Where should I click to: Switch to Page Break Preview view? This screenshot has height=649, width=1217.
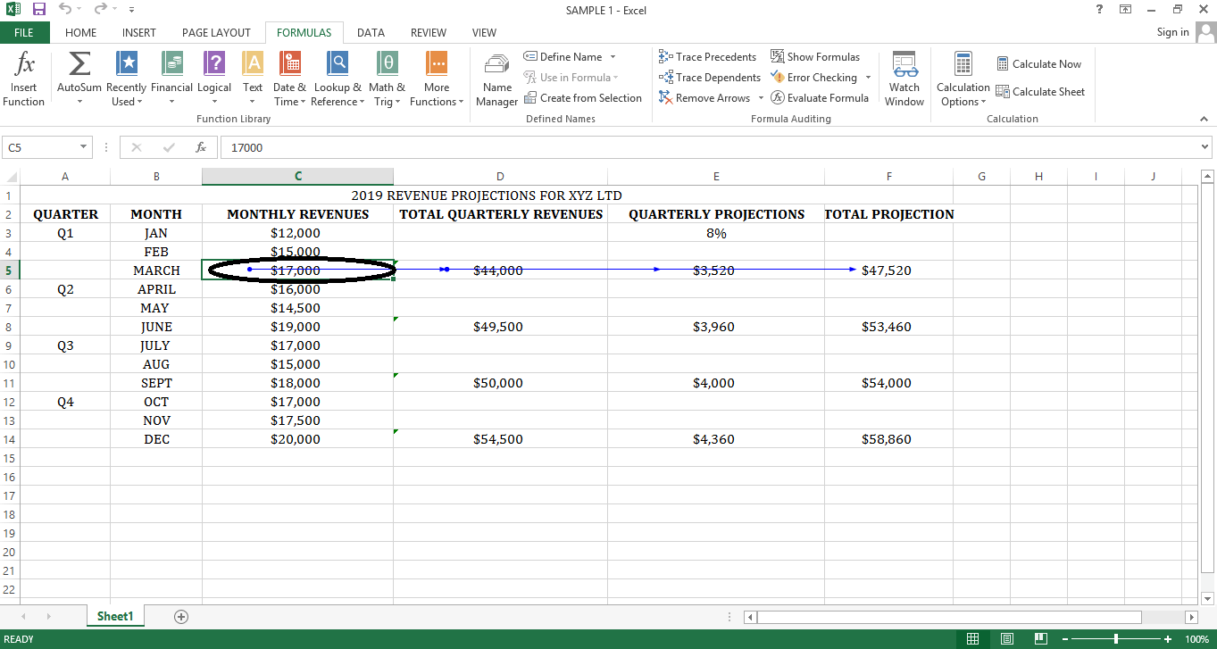1040,639
